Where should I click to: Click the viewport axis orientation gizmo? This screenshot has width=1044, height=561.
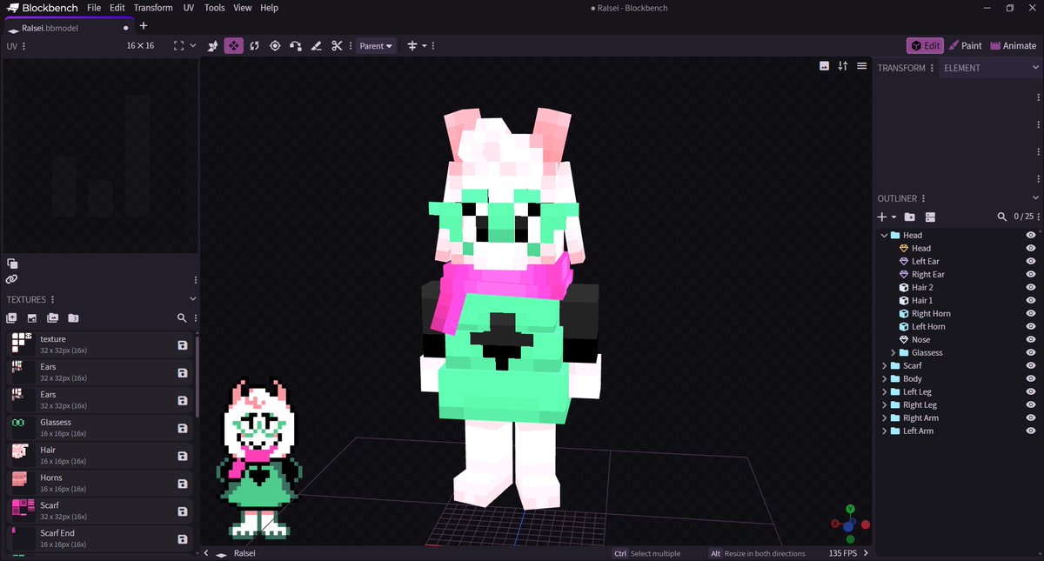tap(849, 524)
